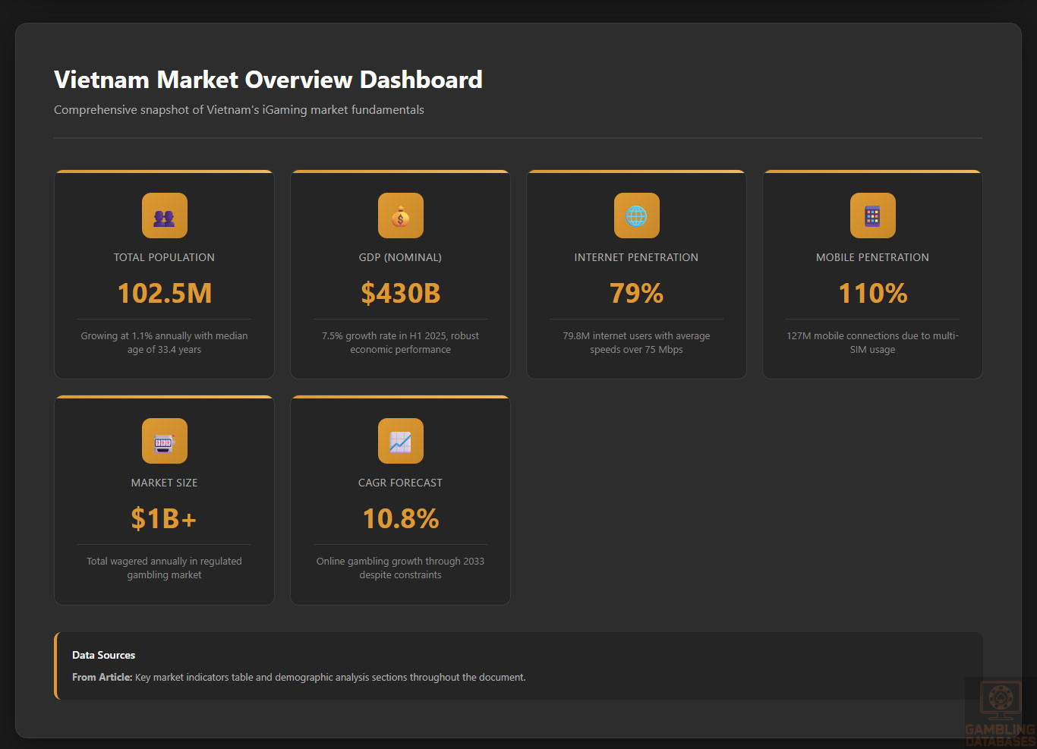Click the 79% internet penetration figure

click(636, 294)
